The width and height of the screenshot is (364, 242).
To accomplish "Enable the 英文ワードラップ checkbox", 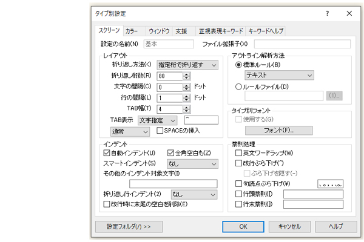I will point(238,153).
